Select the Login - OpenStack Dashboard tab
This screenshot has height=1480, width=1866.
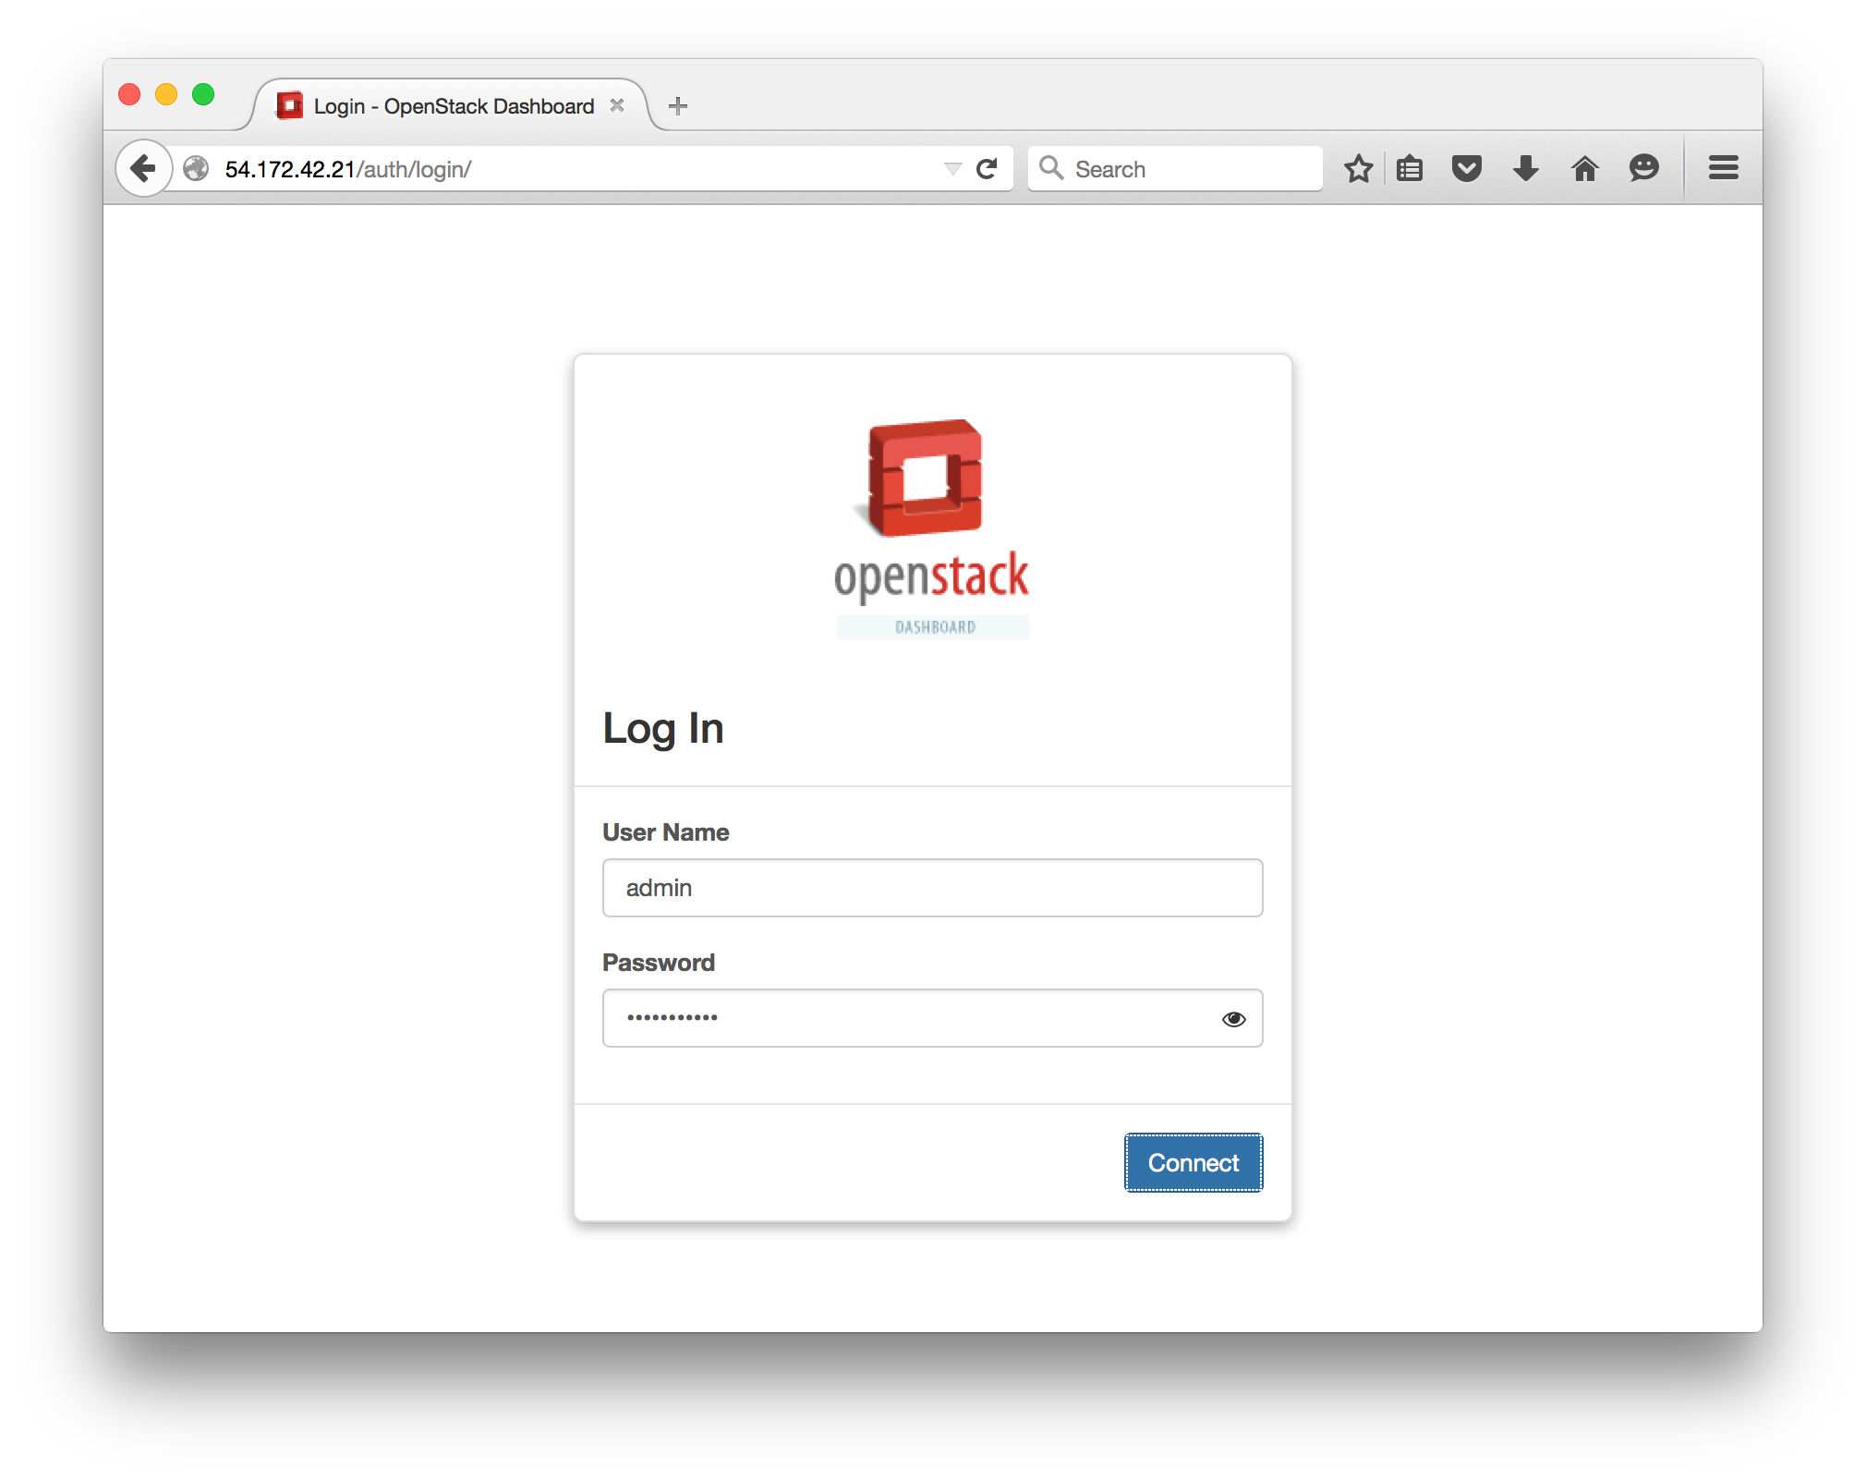coord(453,106)
